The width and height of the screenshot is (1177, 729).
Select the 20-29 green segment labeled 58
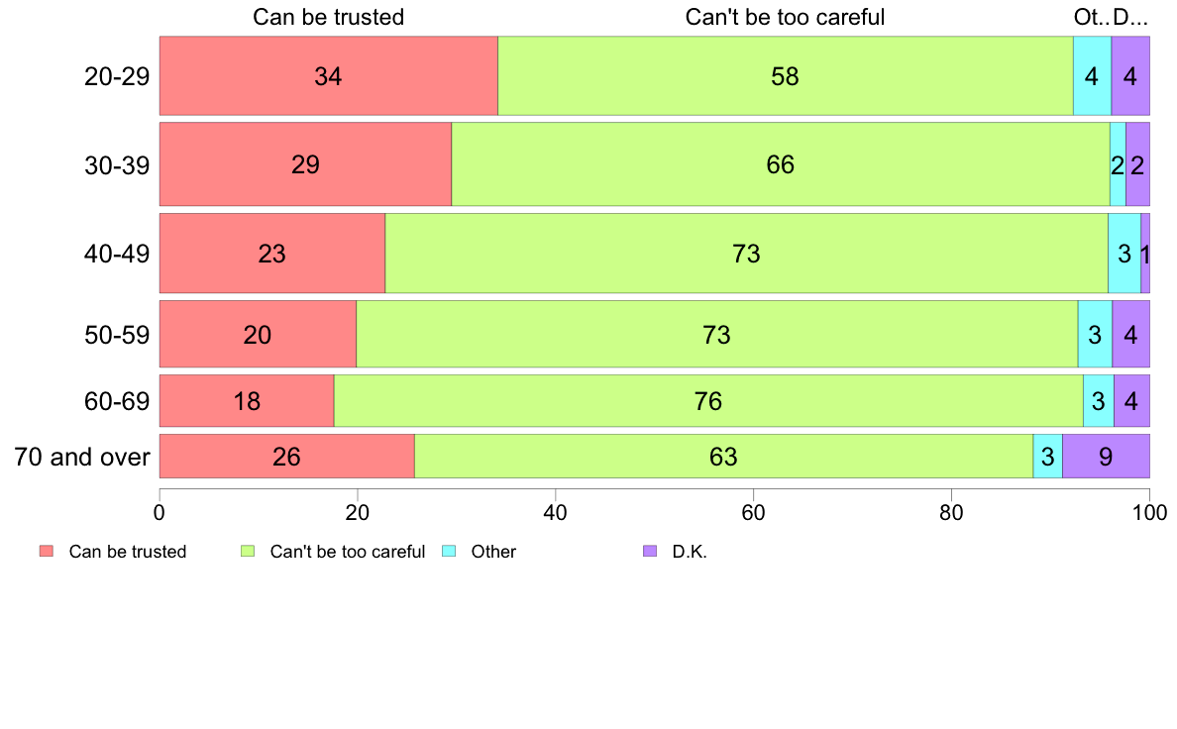(786, 76)
